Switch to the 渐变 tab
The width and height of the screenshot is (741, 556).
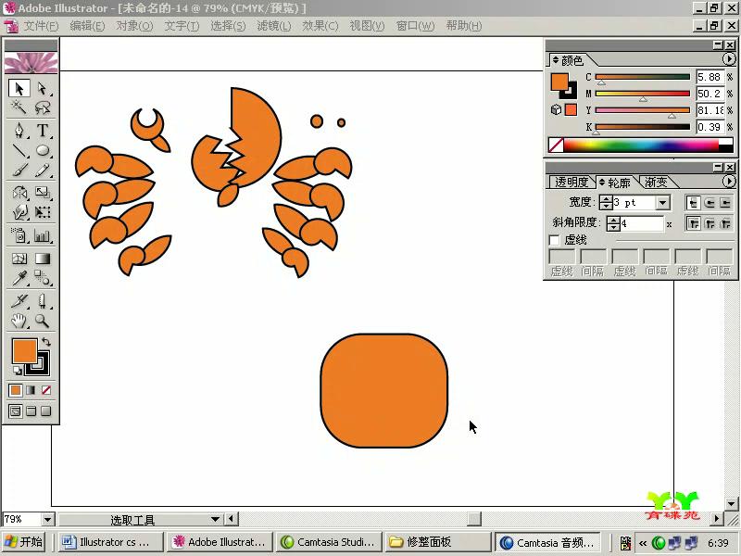(x=656, y=182)
